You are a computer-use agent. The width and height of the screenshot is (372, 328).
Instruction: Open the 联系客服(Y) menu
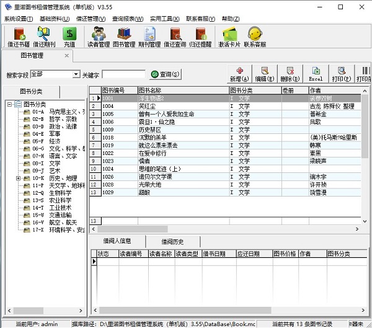pyautogui.click(x=200, y=19)
